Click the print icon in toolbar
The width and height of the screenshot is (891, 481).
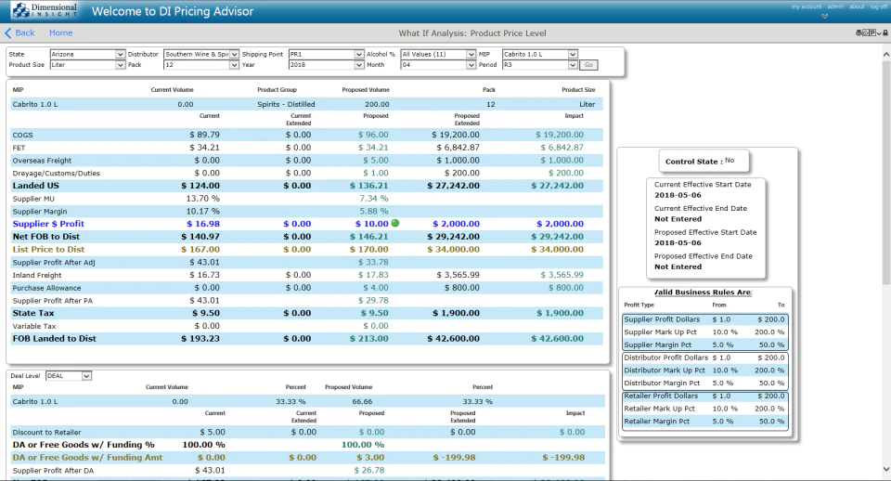pyautogui.click(x=859, y=33)
